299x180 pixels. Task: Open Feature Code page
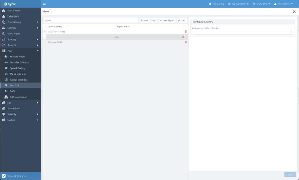[17, 57]
